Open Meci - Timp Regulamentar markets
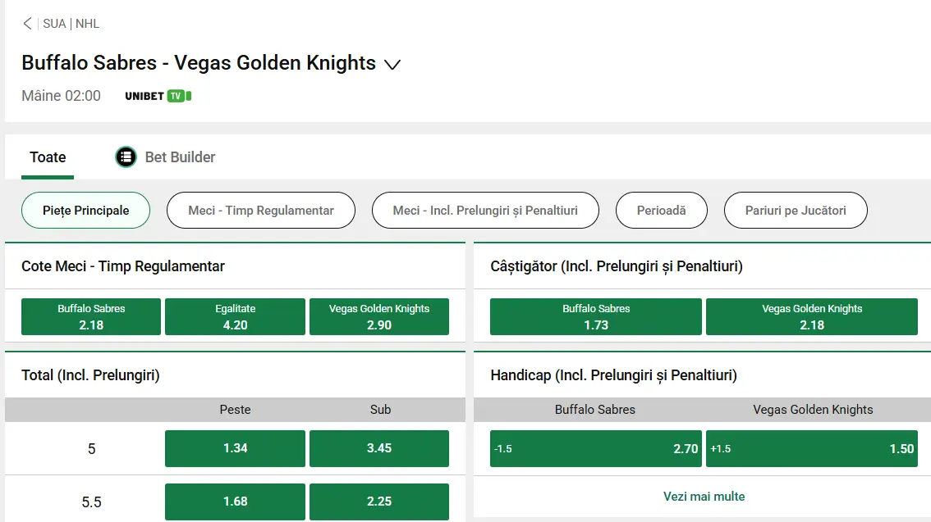 pos(260,210)
